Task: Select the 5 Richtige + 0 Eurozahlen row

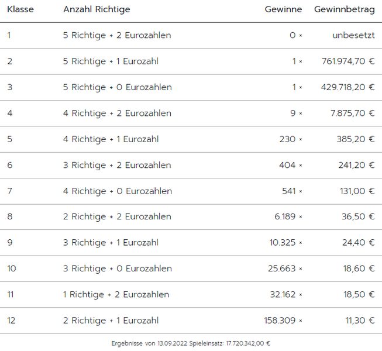Action: 118,87
